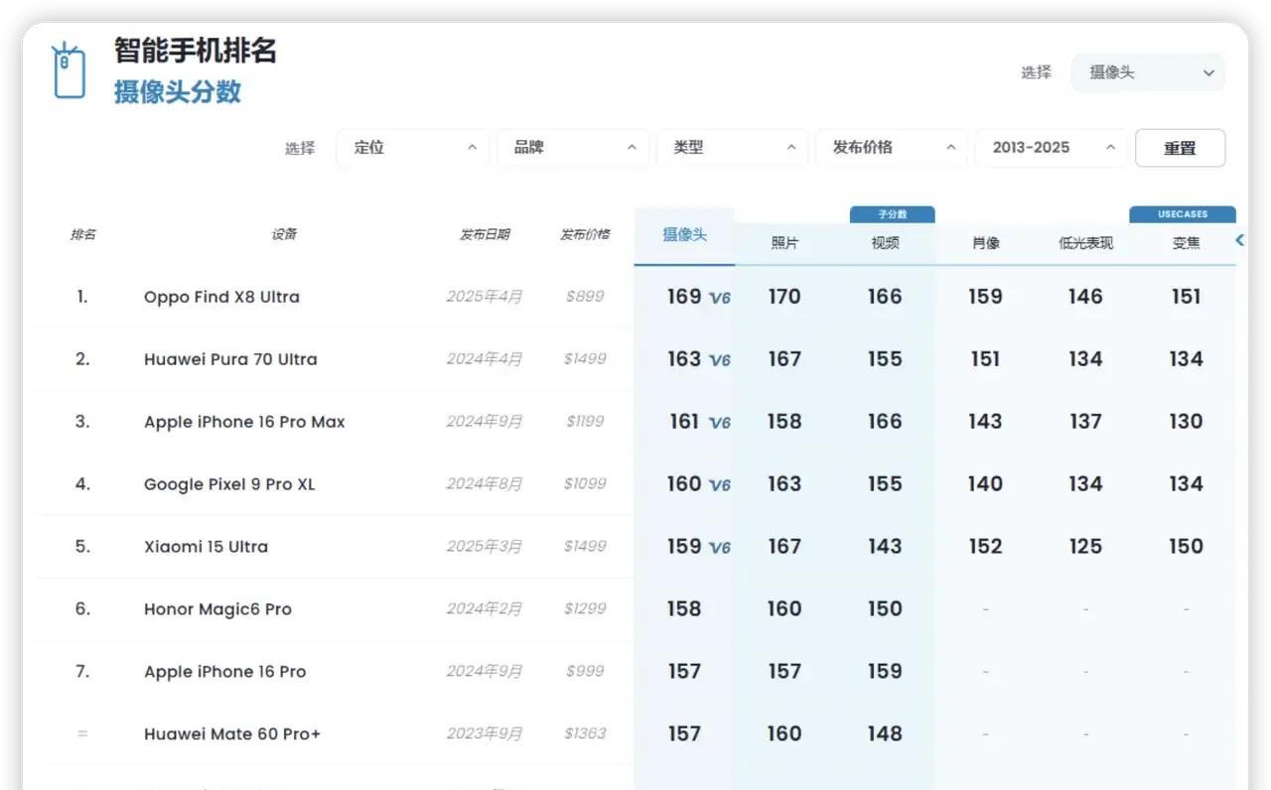Click the 重置 reset button
Screen dimensions: 1271x790
tap(1180, 148)
